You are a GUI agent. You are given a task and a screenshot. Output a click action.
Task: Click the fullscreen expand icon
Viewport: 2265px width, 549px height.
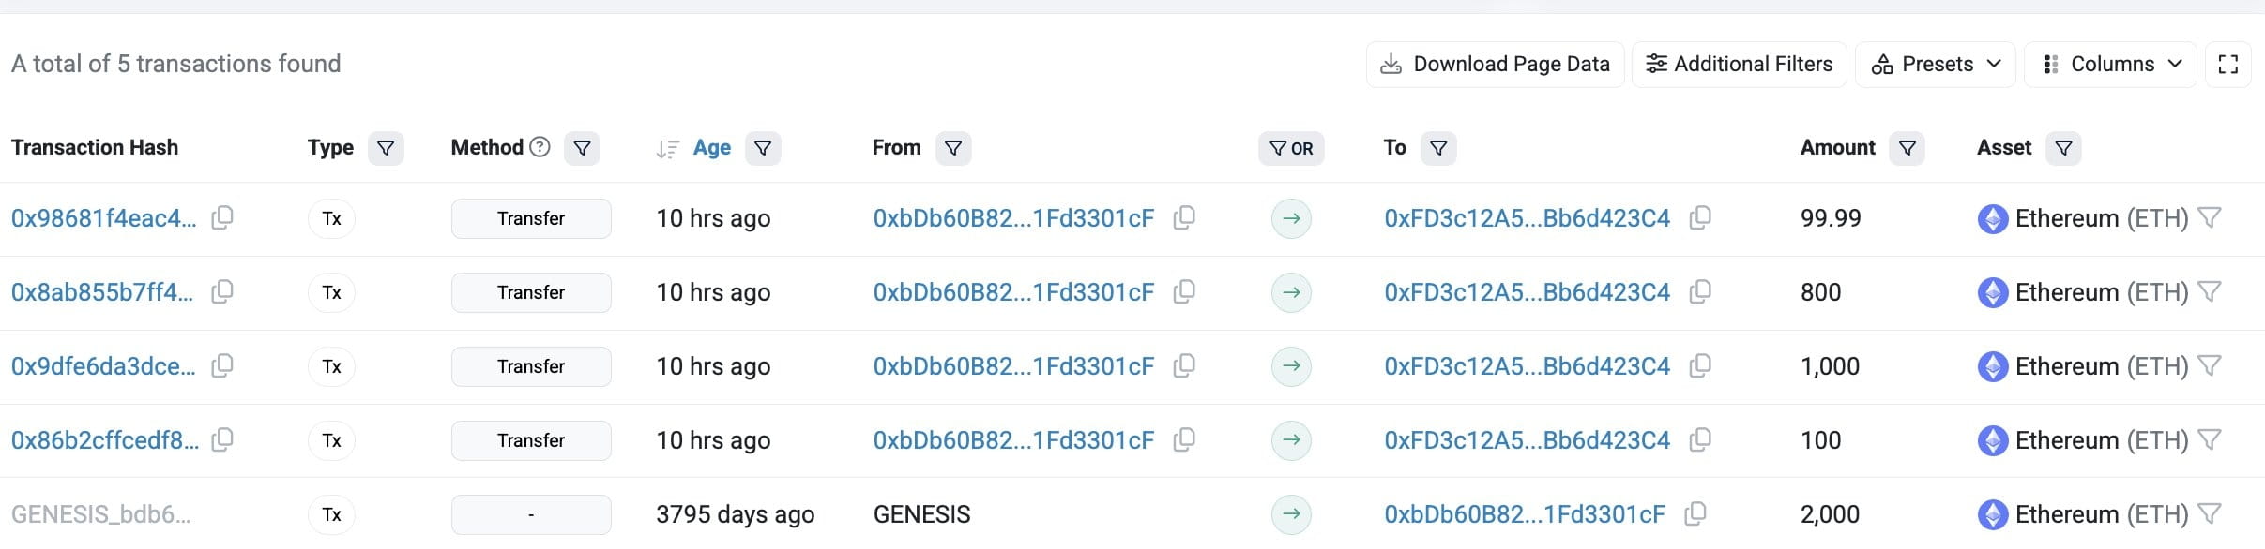2227,65
